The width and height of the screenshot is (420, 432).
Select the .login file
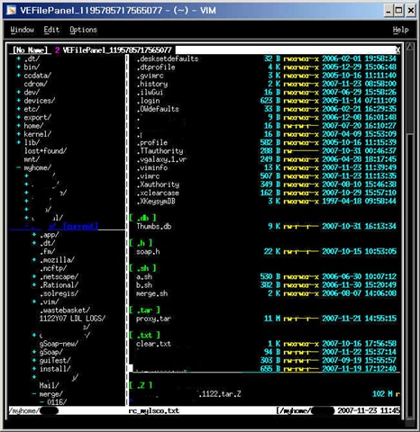[148, 101]
